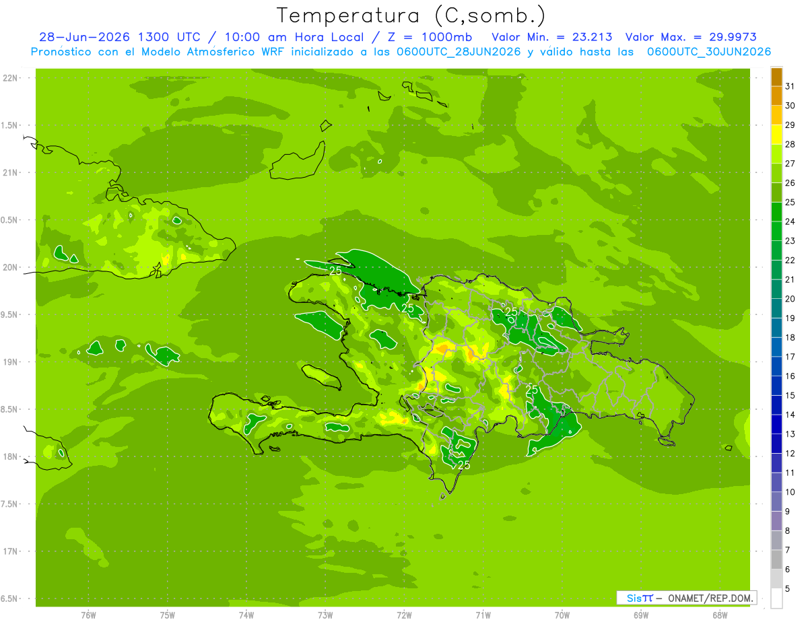Viewport: 808px width, 624px height.
Task: Click the "17N" latitude axis label
Action: coord(11,551)
